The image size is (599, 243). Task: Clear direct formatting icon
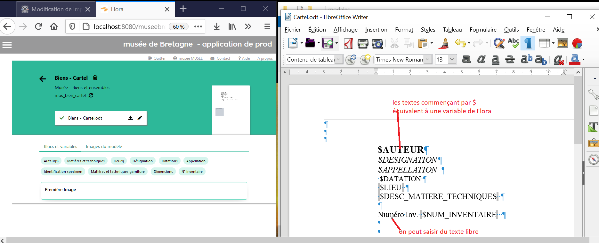coord(558,60)
